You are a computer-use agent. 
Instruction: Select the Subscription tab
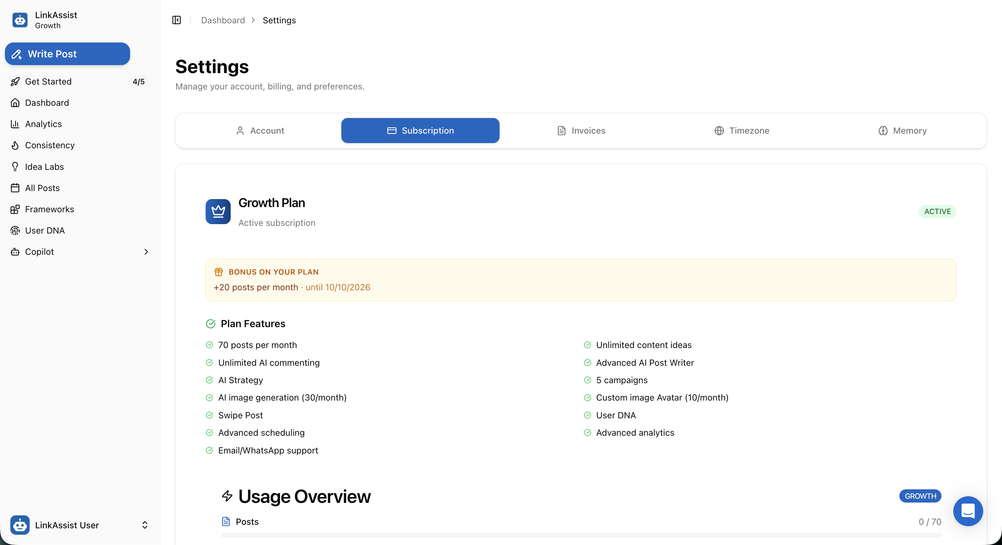pos(420,130)
